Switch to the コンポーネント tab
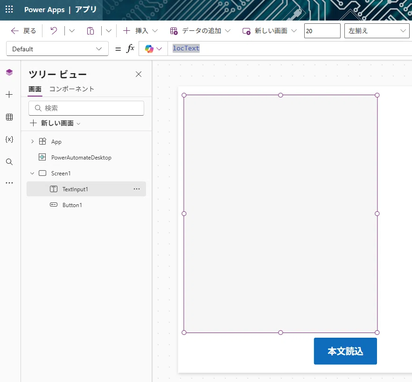 [x=72, y=89]
